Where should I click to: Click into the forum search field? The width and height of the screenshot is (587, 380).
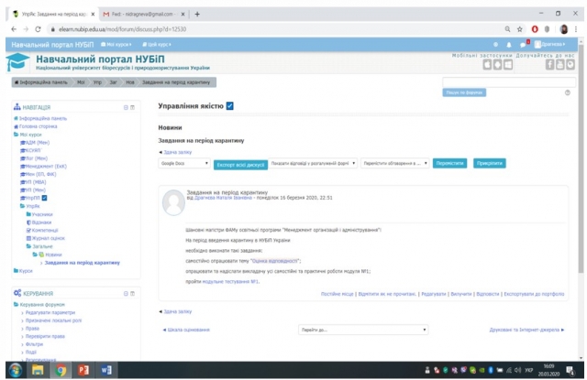pos(509,82)
